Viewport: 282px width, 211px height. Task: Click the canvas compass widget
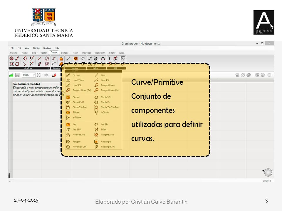268,172
